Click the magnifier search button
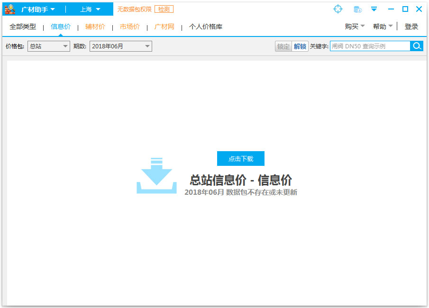This screenshot has width=429, height=308. pyautogui.click(x=417, y=46)
